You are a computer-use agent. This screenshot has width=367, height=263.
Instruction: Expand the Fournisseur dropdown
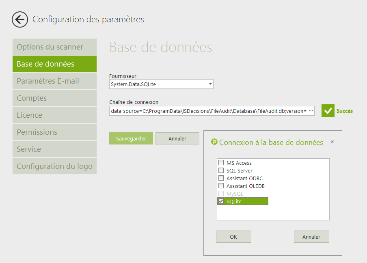click(x=210, y=84)
